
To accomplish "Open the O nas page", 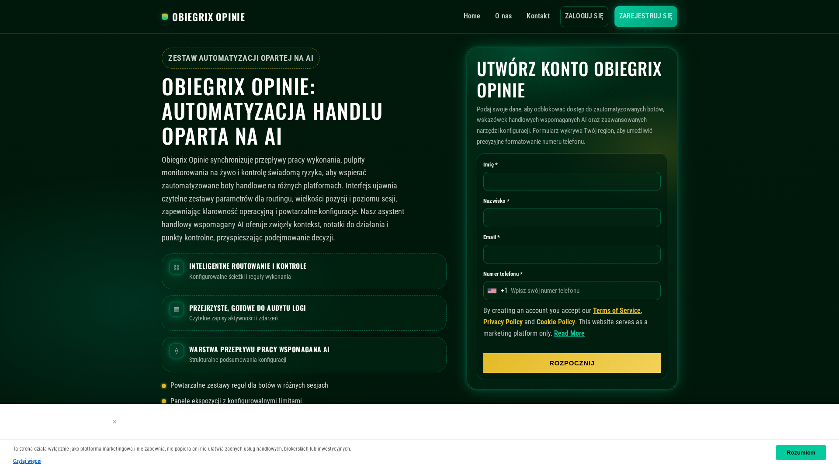I will click(x=503, y=16).
